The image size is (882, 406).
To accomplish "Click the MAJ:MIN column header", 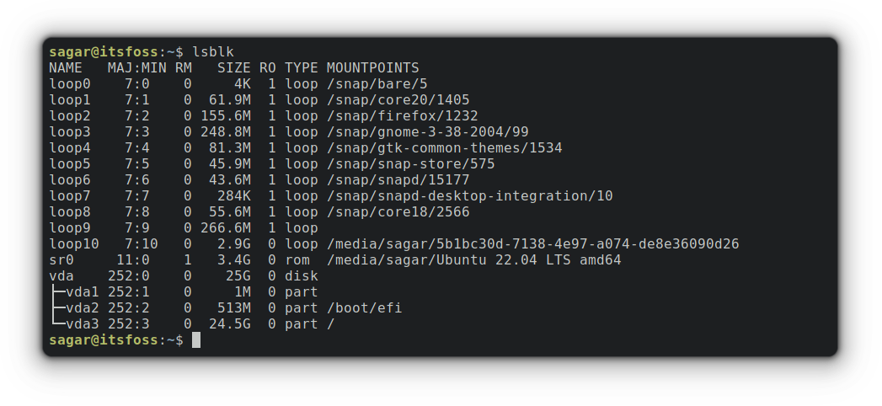I will [136, 68].
